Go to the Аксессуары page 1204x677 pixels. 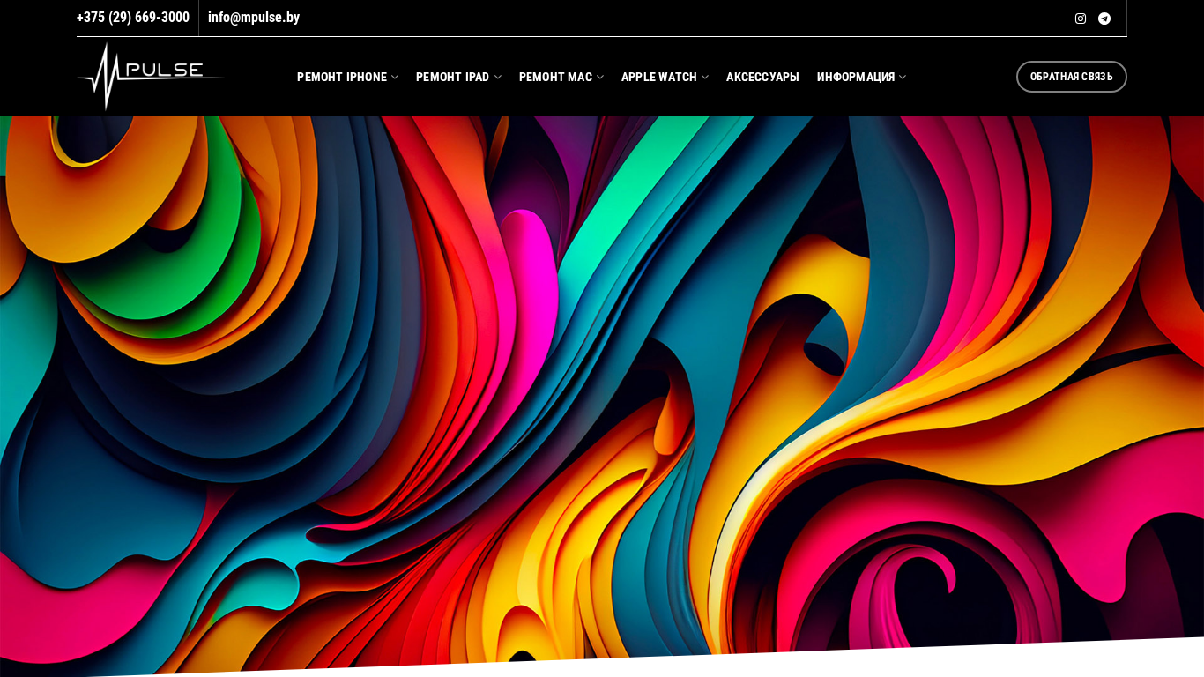coord(762,78)
